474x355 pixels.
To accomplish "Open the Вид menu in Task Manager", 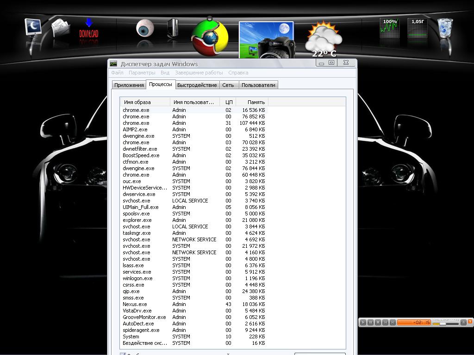I will click(165, 73).
